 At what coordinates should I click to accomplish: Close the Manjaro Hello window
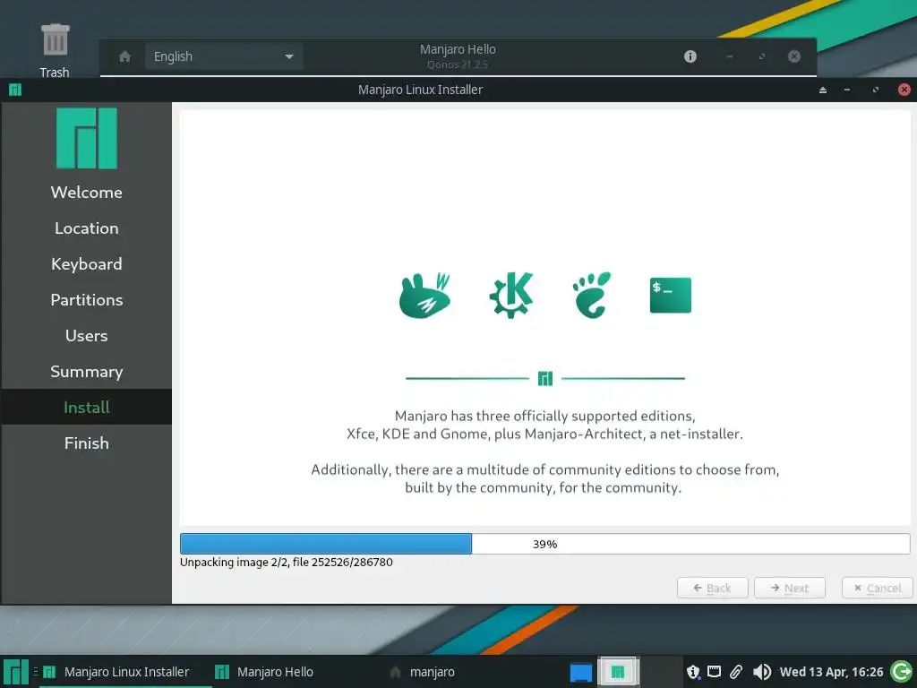[793, 56]
